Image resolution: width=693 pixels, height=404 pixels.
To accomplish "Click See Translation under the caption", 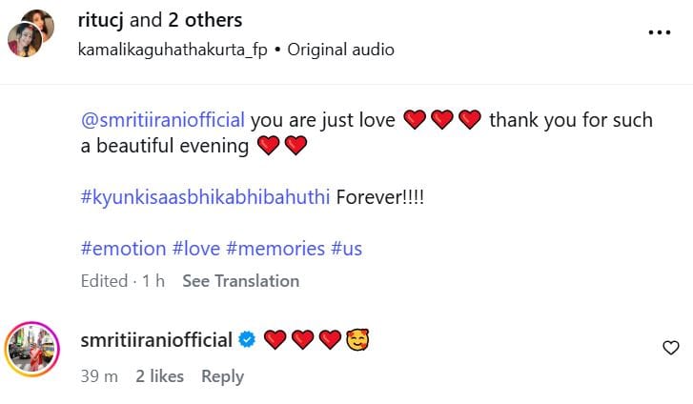I will tap(240, 281).
